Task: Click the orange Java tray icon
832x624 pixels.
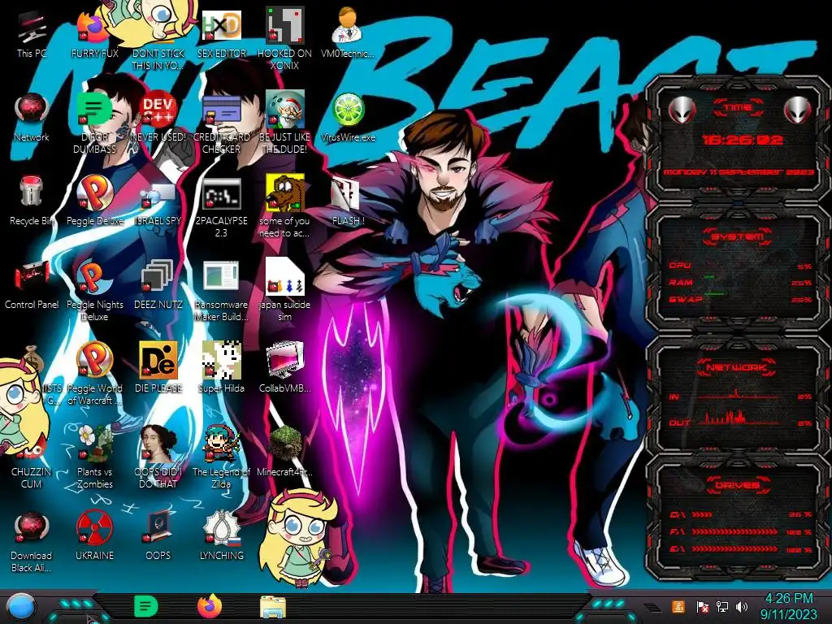Action: point(678,606)
